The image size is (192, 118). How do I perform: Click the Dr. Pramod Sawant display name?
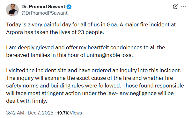(x=43, y=7)
